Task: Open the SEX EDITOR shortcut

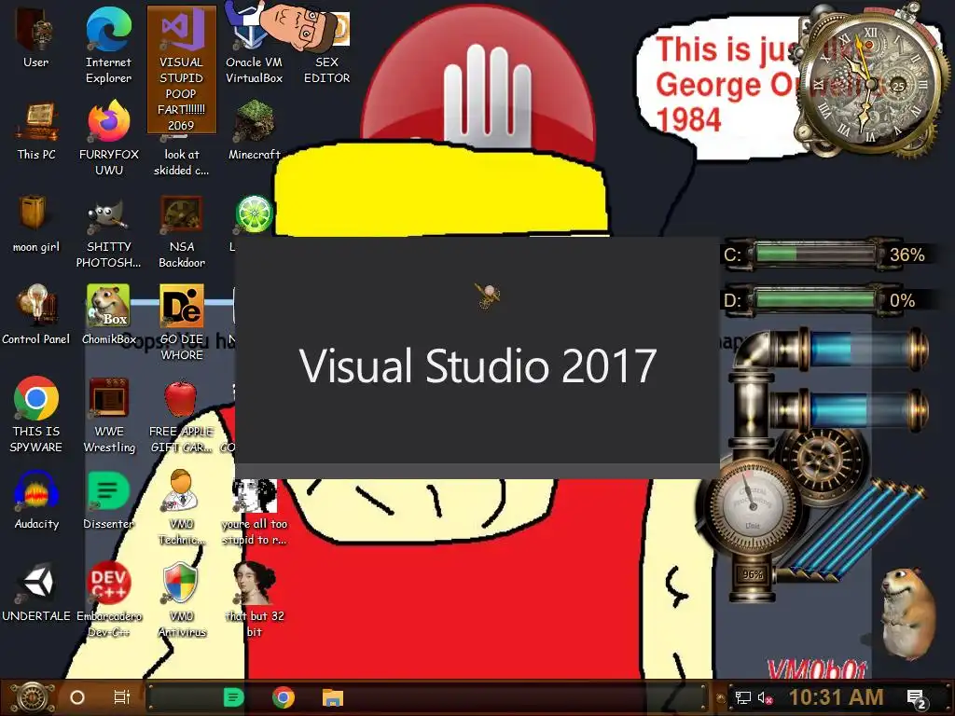Action: pos(327,44)
